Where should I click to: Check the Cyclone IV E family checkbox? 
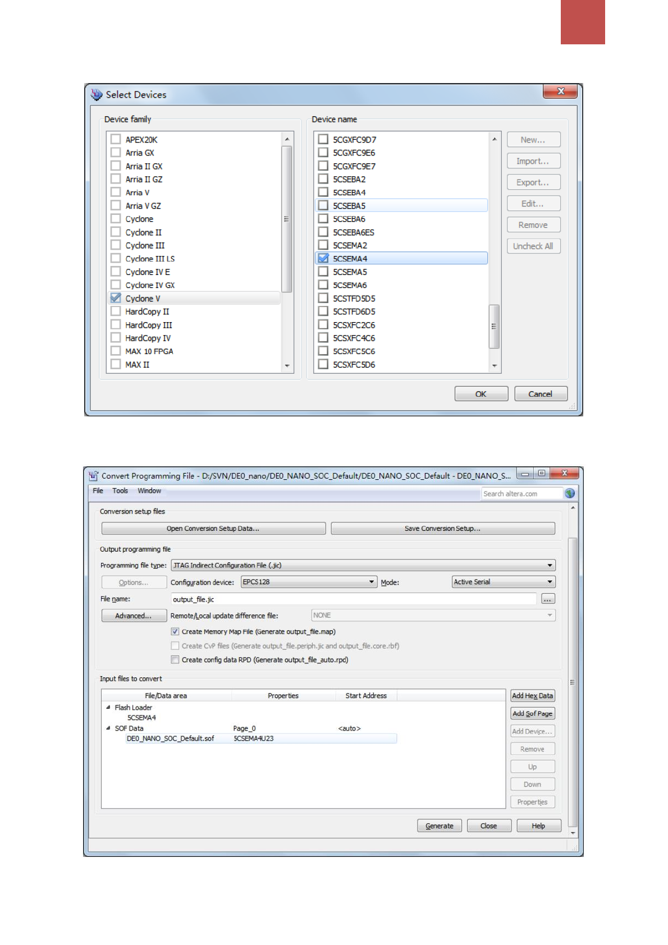tap(116, 272)
